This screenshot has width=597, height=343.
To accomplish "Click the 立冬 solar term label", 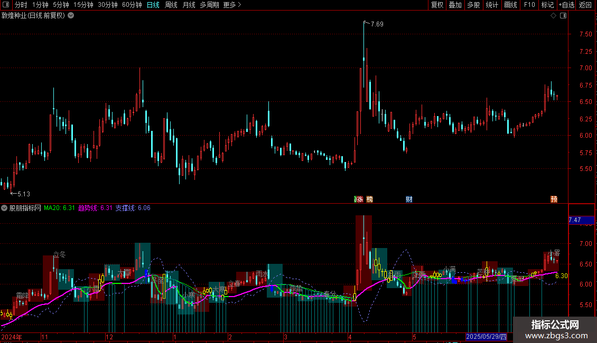I will click(x=59, y=254).
